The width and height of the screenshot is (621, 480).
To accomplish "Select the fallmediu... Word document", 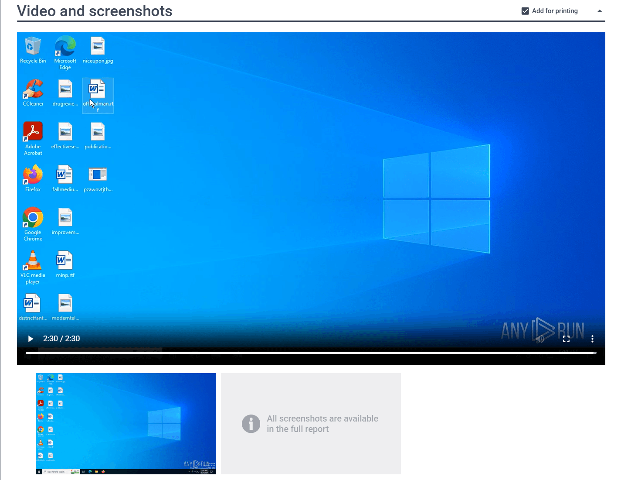I will point(65,178).
